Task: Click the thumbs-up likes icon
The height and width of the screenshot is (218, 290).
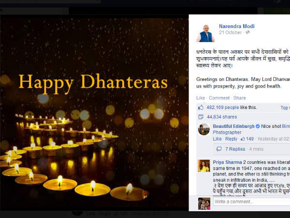Action: coord(201,108)
